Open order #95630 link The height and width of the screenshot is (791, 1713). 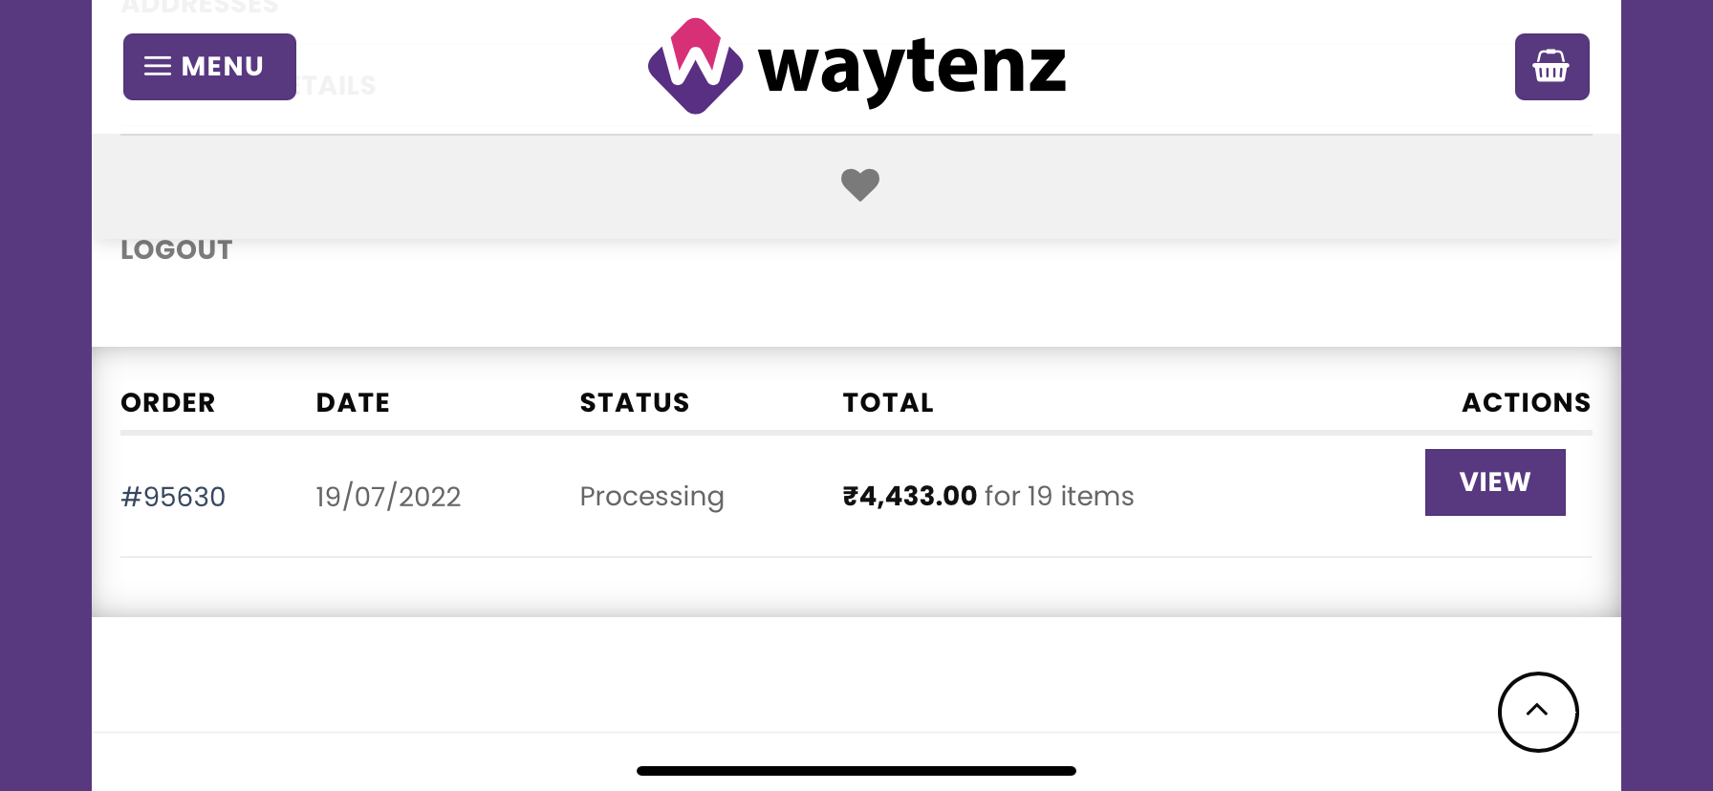[173, 497]
